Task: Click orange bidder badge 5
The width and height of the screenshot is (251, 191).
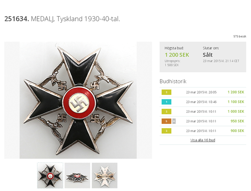Action: (x=166, y=121)
